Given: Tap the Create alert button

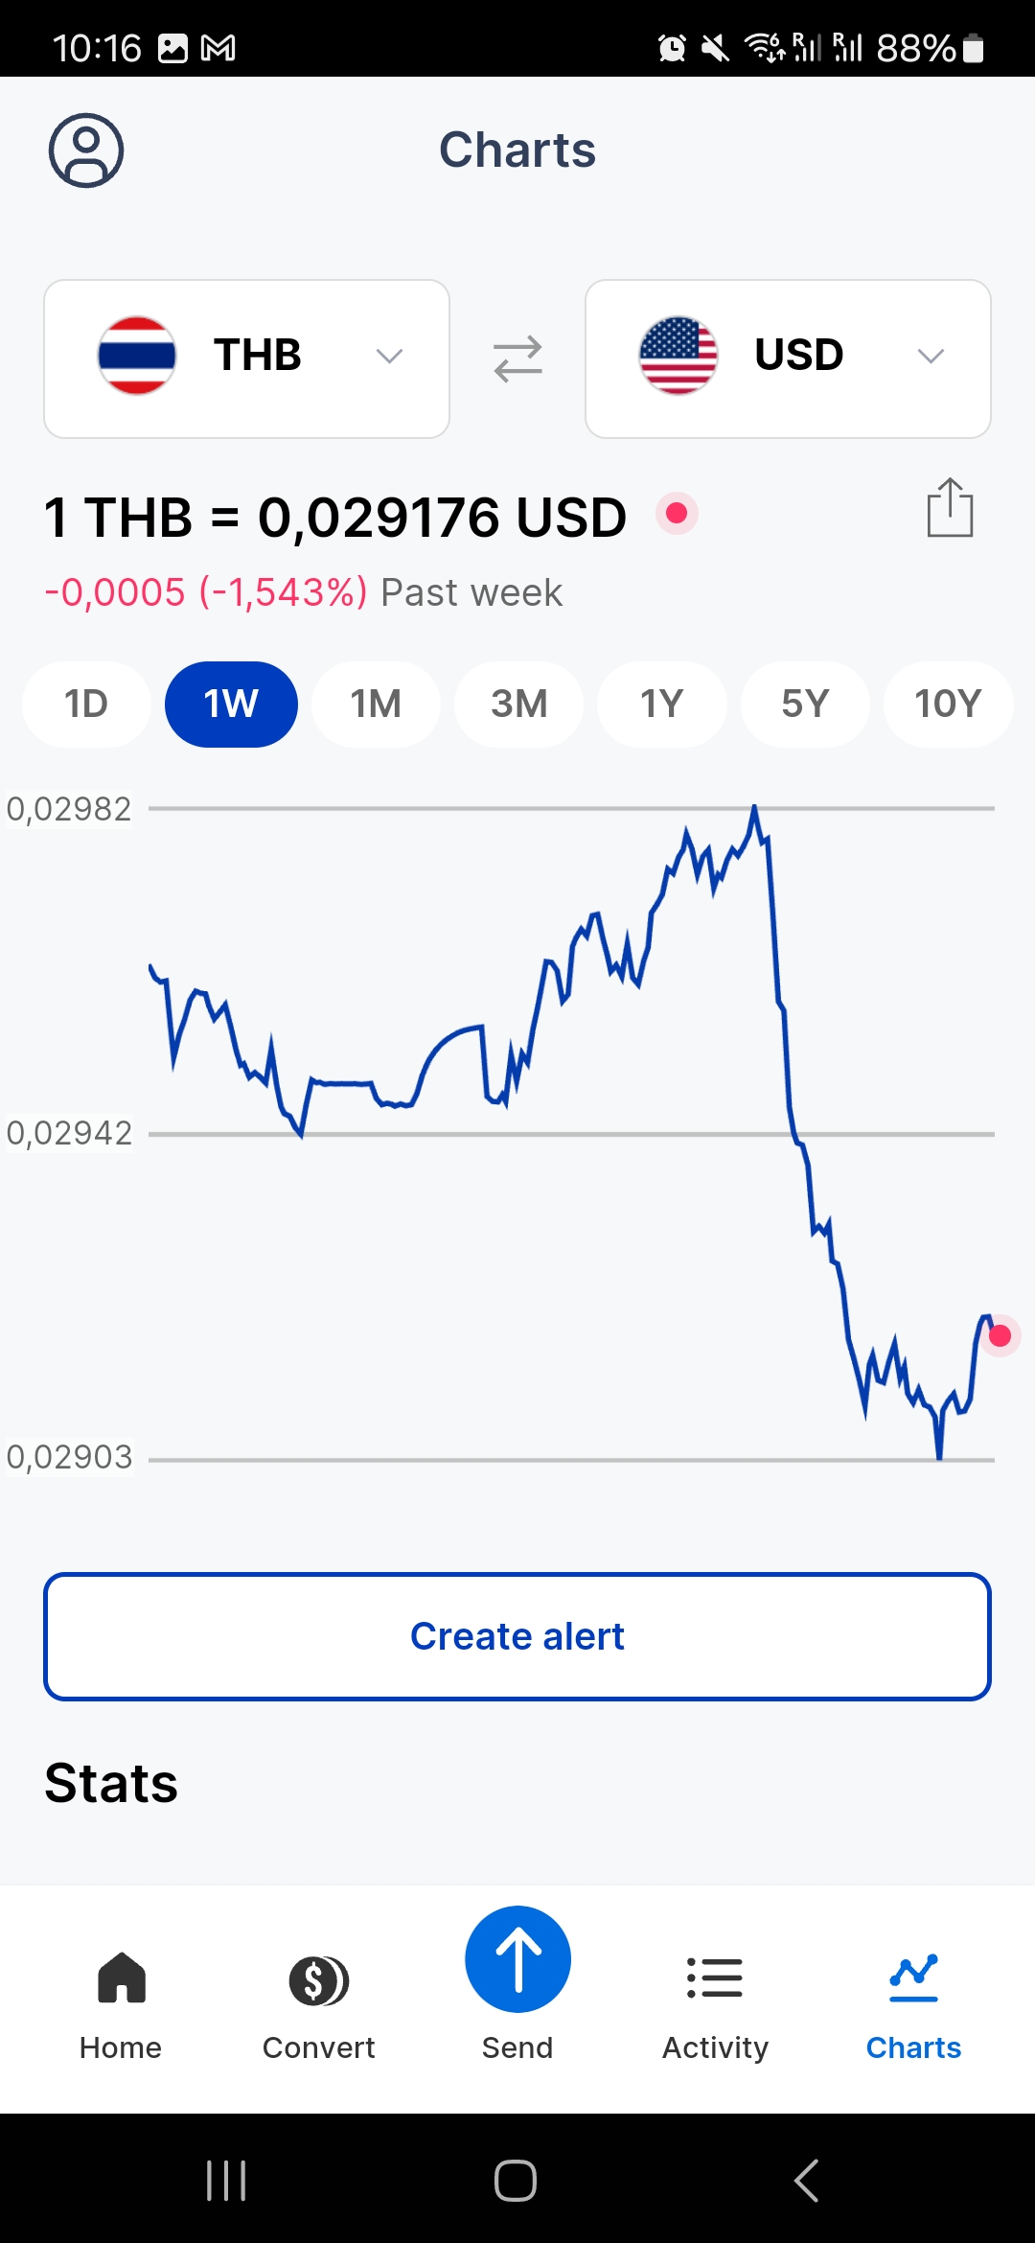Looking at the screenshot, I should [x=517, y=1636].
